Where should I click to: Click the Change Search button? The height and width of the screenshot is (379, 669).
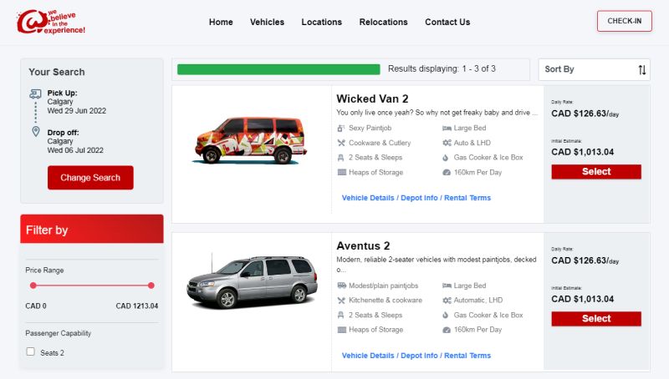(90, 178)
